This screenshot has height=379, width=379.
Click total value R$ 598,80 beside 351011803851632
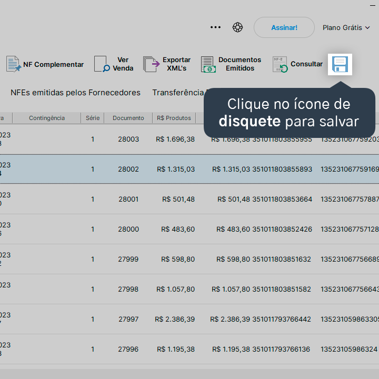point(233,259)
